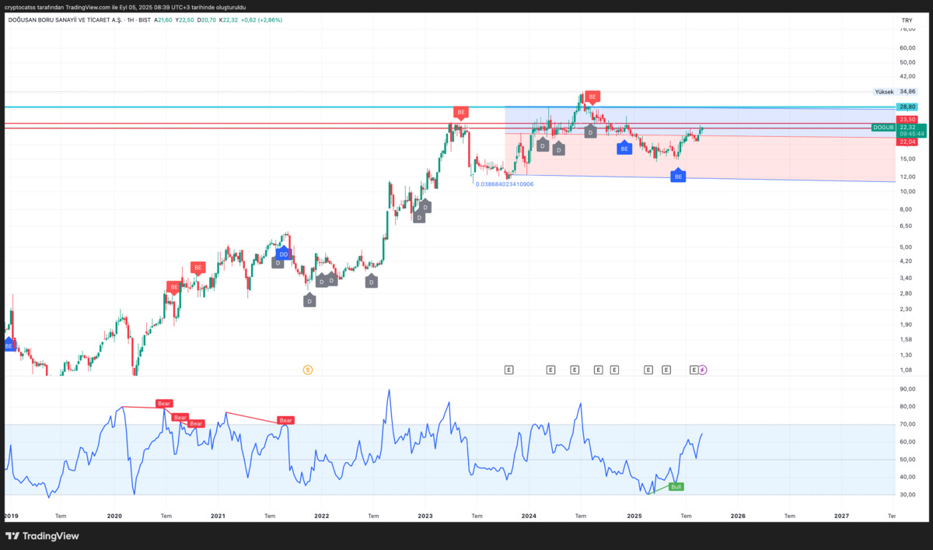933x550 pixels.
Task: Select the green Bull divergence label
Action: click(676, 486)
